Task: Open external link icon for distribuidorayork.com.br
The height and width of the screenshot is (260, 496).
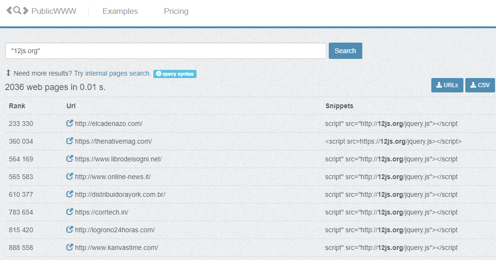Action: coord(69,194)
